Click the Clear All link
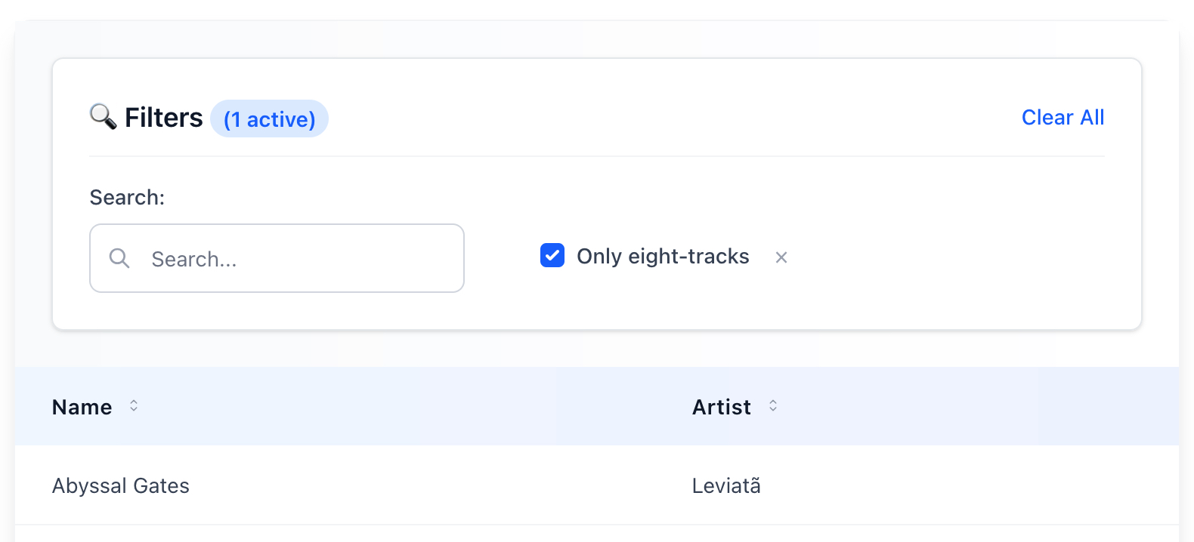This screenshot has width=1194, height=542. pyautogui.click(x=1063, y=118)
